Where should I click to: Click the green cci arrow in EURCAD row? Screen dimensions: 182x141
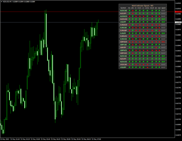click(x=143, y=28)
